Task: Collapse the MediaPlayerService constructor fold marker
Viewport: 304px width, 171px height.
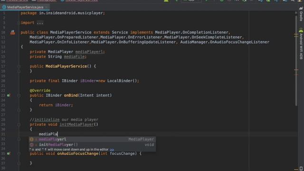Action: pos(19,66)
